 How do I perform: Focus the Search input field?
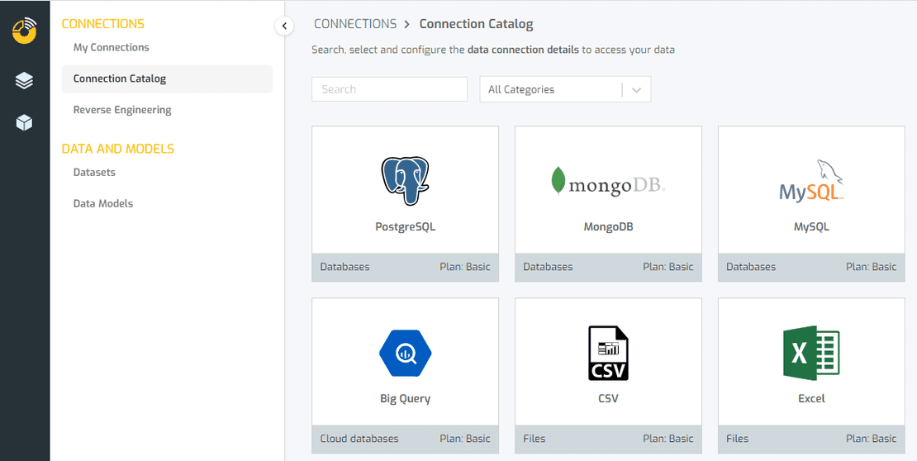point(389,89)
